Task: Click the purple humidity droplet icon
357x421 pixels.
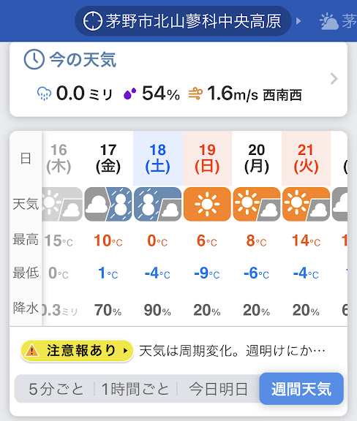Action: coord(129,94)
